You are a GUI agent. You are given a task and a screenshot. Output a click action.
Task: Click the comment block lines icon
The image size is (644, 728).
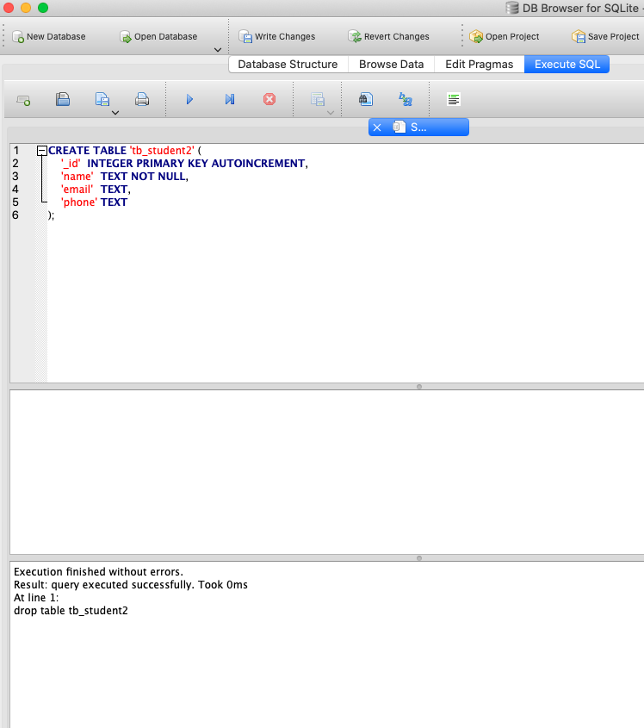pyautogui.click(x=454, y=99)
